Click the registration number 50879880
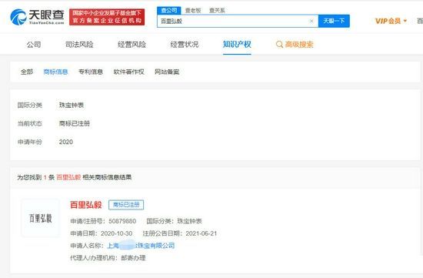 tap(122, 221)
